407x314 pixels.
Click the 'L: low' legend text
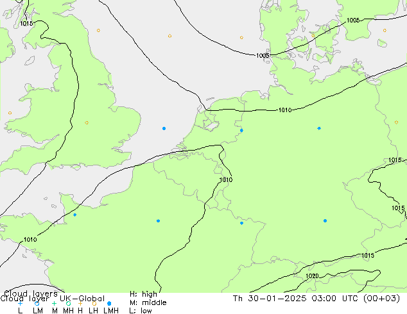tap(141, 310)
